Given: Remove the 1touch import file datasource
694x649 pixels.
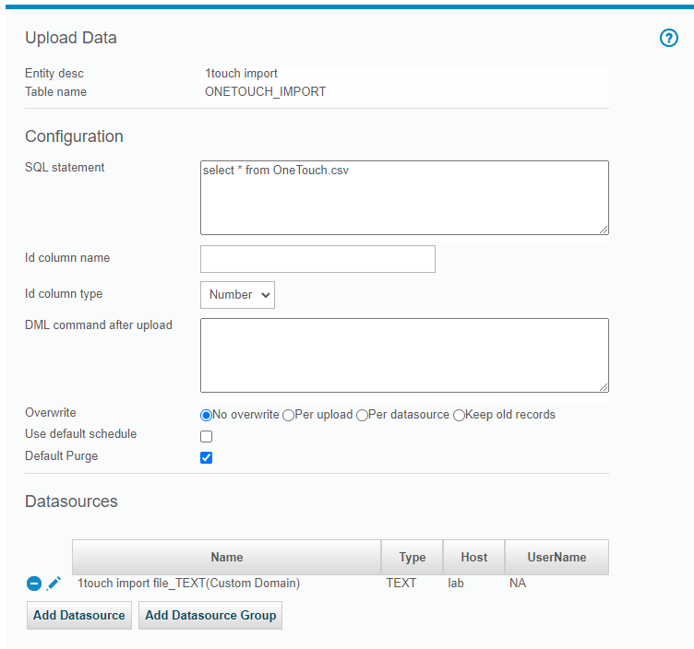Looking at the screenshot, I should pyautogui.click(x=34, y=584).
